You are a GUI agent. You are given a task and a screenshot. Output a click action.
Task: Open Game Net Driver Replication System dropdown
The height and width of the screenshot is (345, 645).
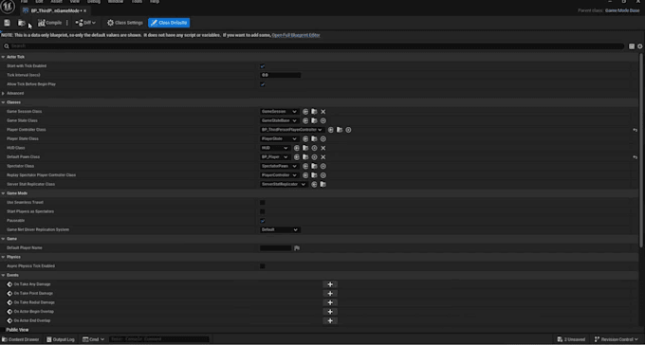[280, 229]
